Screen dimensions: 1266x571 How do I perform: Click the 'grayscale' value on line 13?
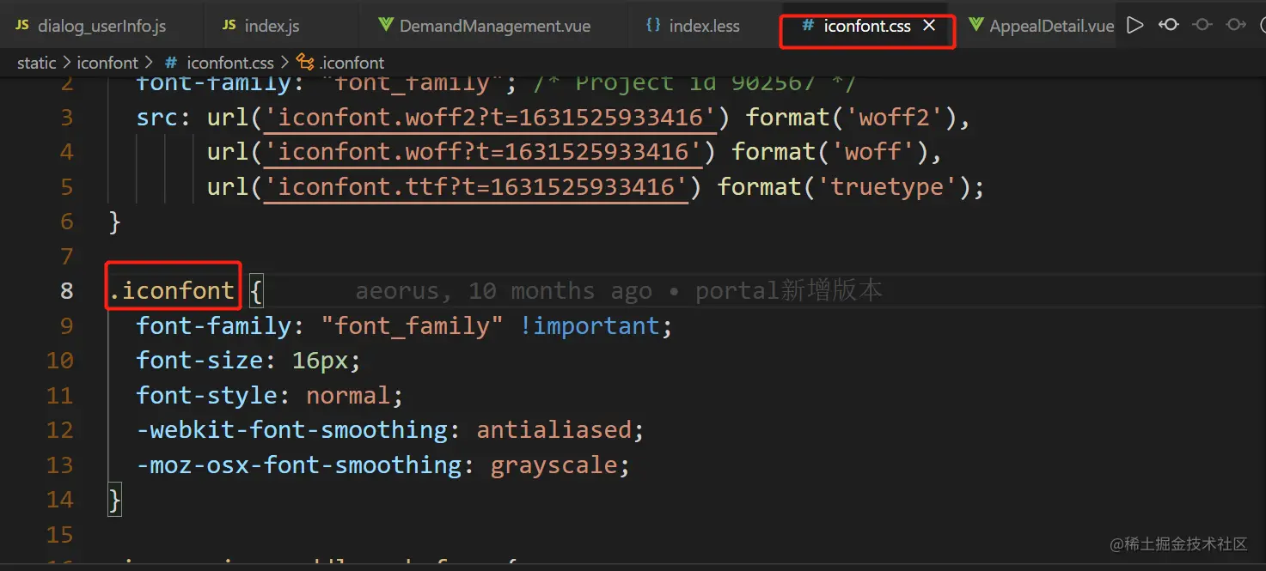tap(553, 465)
